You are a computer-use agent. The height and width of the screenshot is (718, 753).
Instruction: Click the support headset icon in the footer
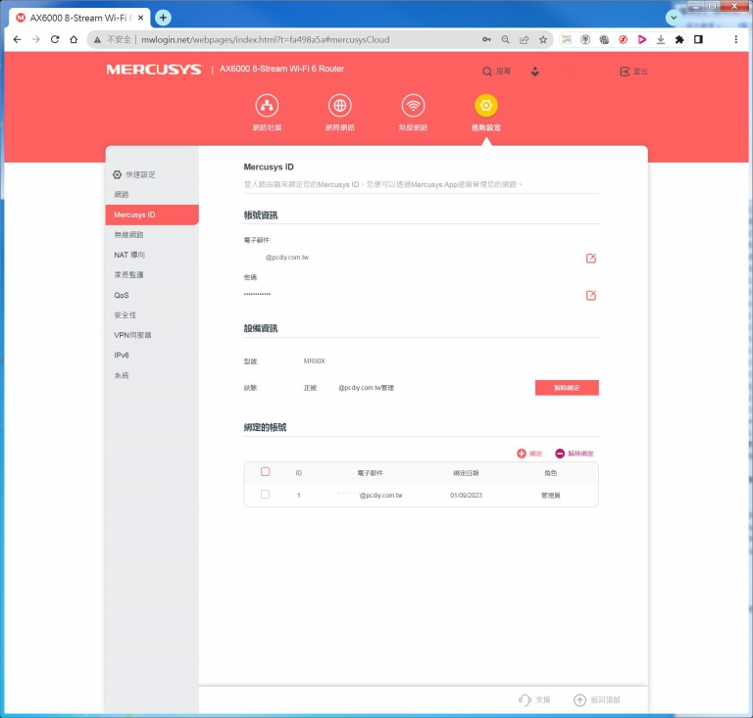coord(525,699)
